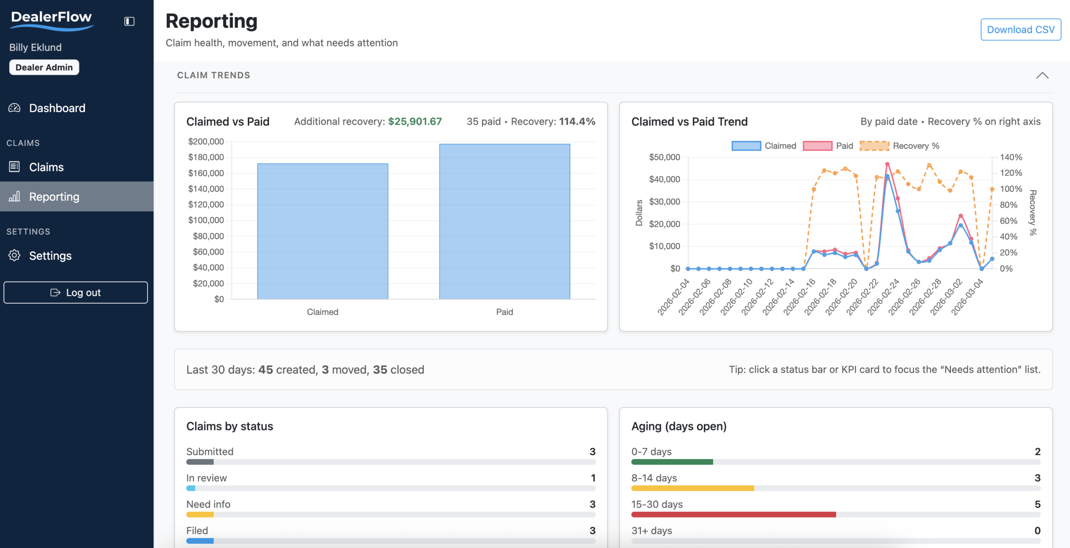
Task: Download the CSV report
Action: tap(1021, 29)
